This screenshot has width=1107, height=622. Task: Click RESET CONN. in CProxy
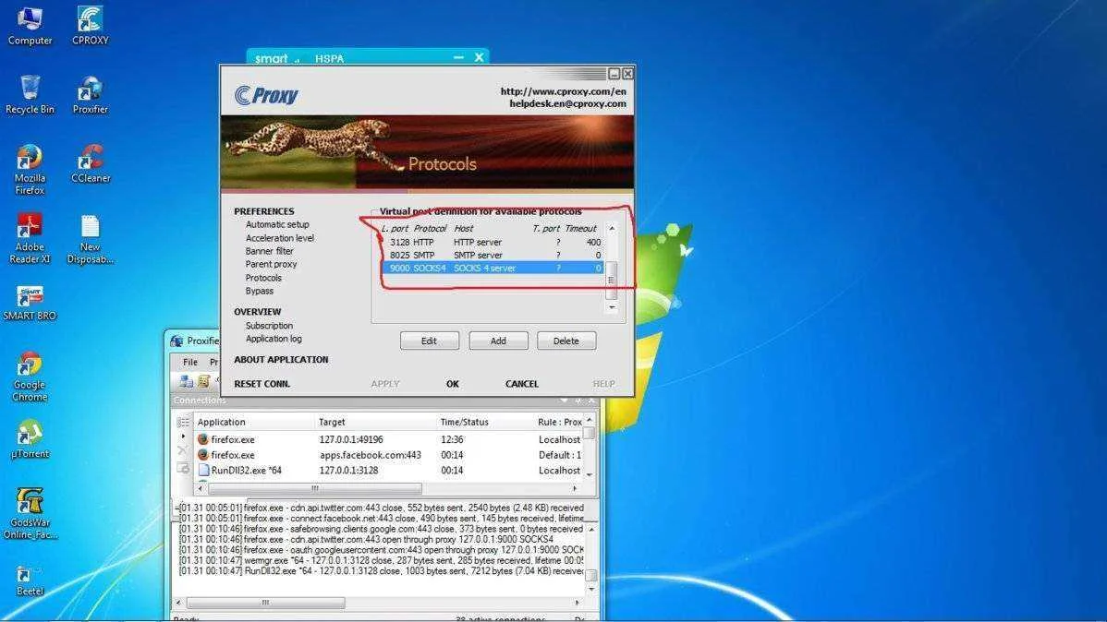(262, 384)
